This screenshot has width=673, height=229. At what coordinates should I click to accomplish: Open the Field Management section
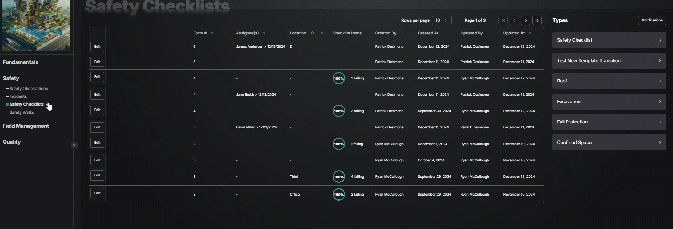(x=26, y=126)
